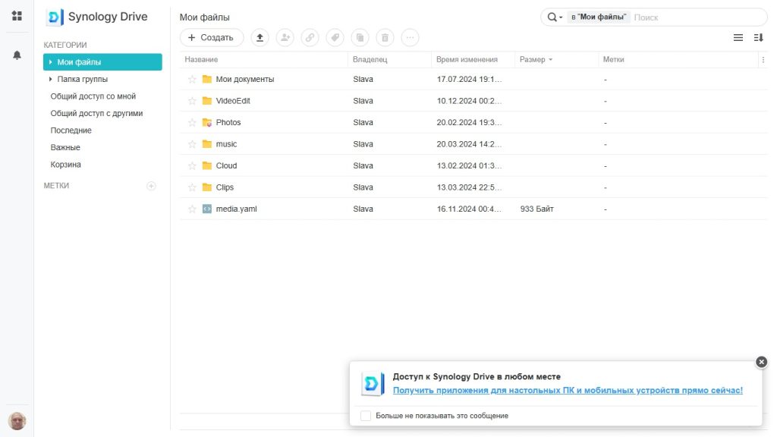Star the media.yaml file

[x=192, y=209]
